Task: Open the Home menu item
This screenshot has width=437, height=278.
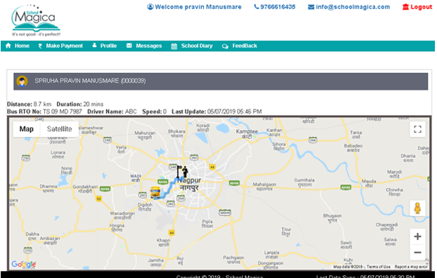Action: point(18,46)
